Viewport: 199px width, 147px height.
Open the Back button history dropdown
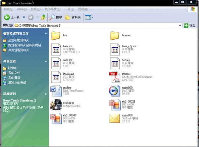tap(24, 17)
